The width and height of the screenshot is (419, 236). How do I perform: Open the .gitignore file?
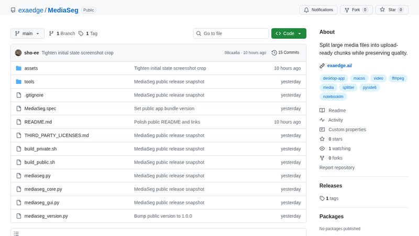point(34,95)
